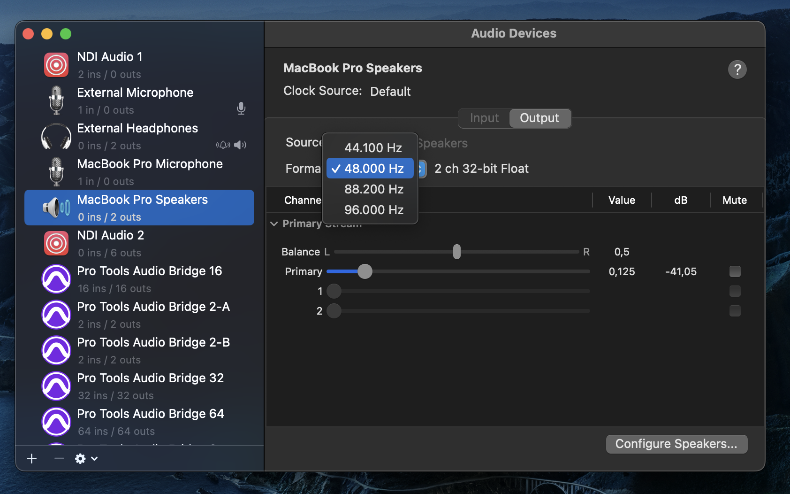Click the Pro Tools Audio Bridge 16 icon
The width and height of the screenshot is (790, 494).
click(x=56, y=279)
